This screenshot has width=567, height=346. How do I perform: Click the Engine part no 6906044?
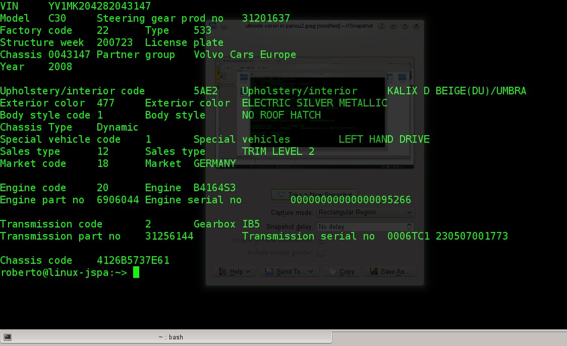pos(118,200)
